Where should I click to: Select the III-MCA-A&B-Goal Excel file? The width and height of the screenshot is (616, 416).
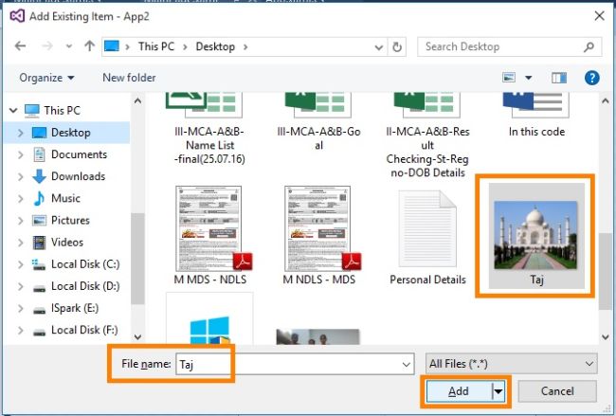tap(318, 122)
